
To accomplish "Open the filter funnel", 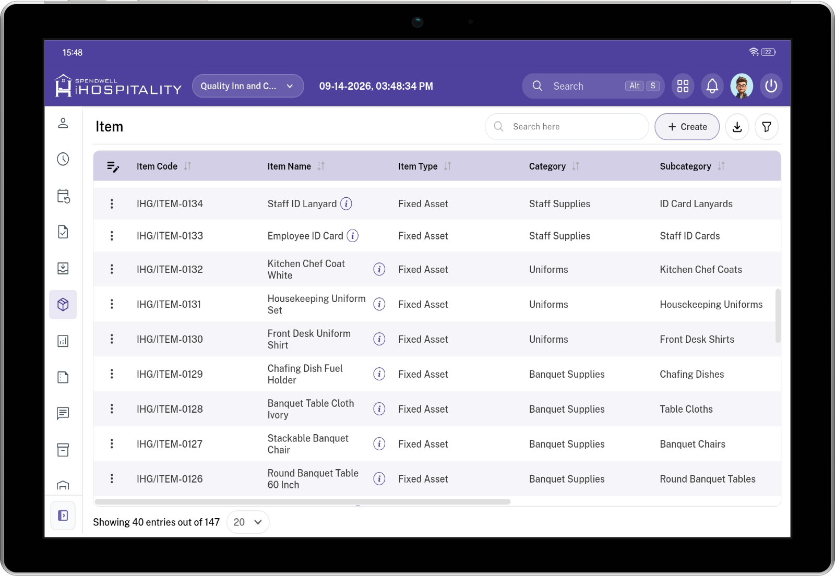I will [767, 127].
